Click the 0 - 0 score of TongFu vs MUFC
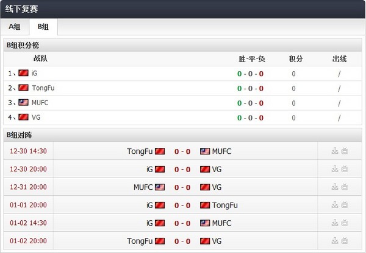Screen dimensions: 366x253 (182, 151)
